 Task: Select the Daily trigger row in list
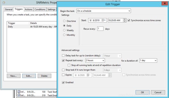[32, 27]
